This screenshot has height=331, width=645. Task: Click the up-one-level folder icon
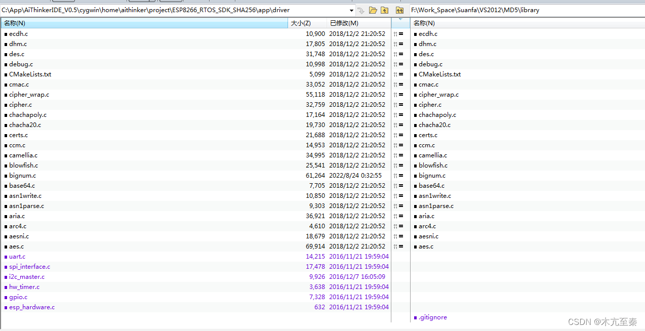pyautogui.click(x=384, y=10)
